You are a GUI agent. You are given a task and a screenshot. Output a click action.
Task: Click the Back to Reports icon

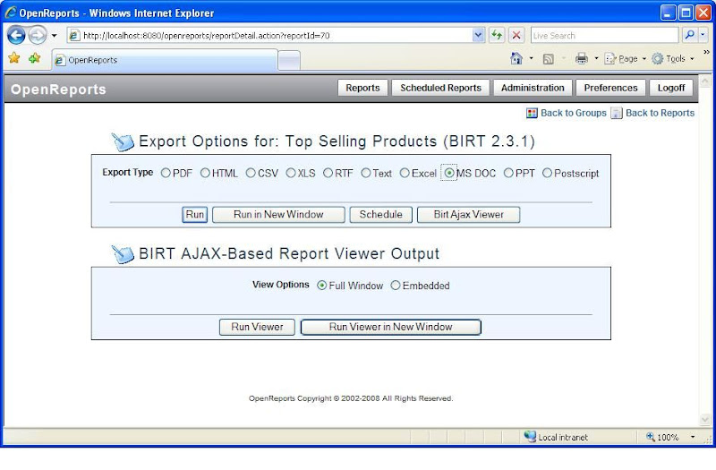[617, 113]
